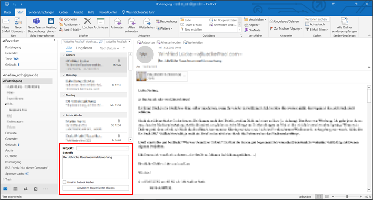Image resolution: width=373 pixels, height=200 pixels.
Task: Open the ProjectCenter ribbon tab
Action: tap(108, 12)
